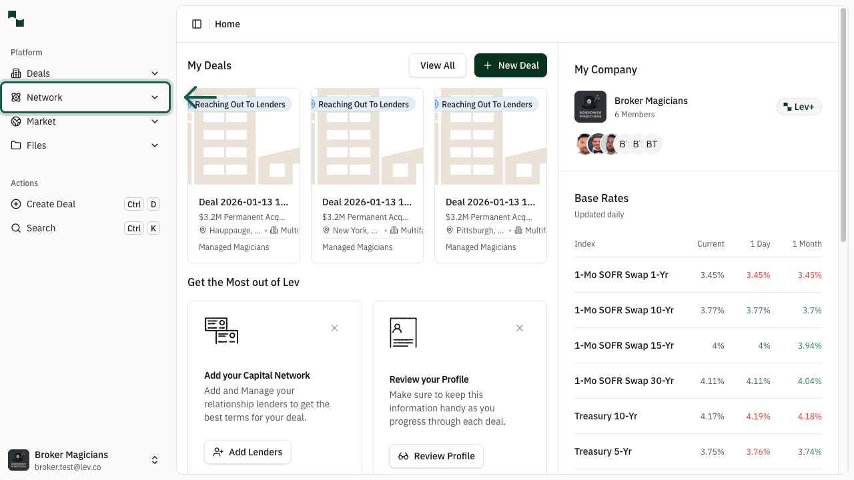This screenshot has width=854, height=480.
Task: Open the account switcher next to broker.test@lev.co
Action: coord(155,460)
